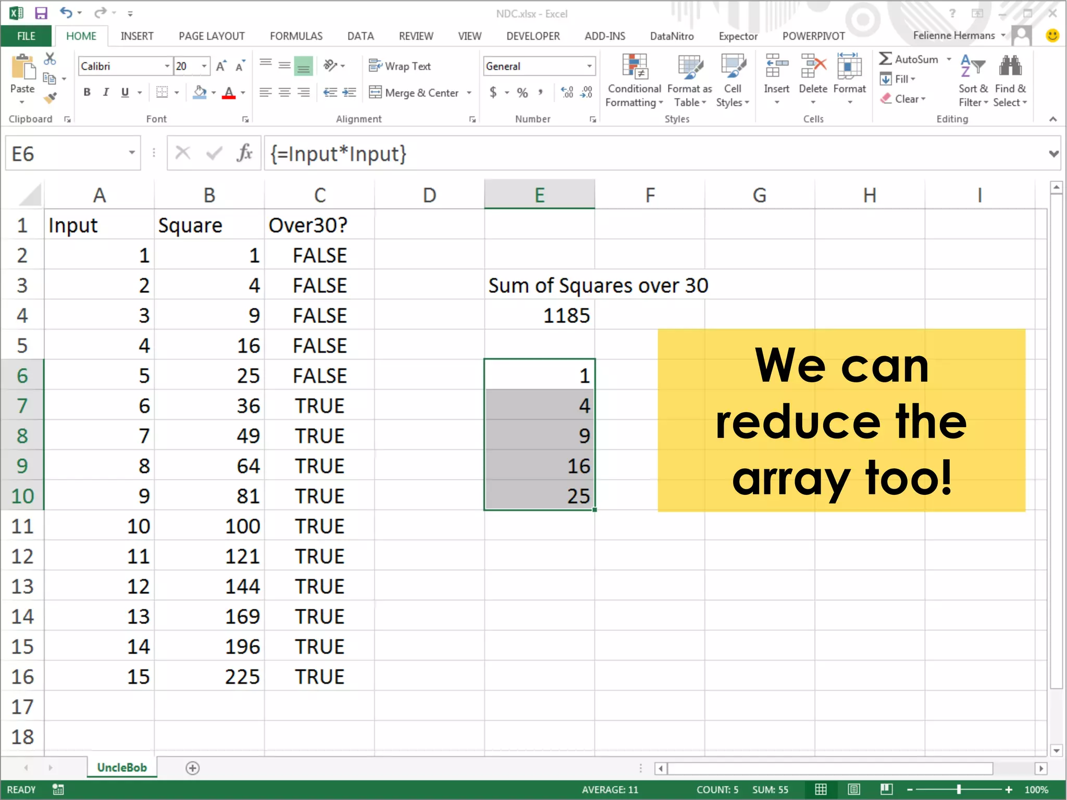
Task: Click the Cut scissors icon
Action: point(50,59)
